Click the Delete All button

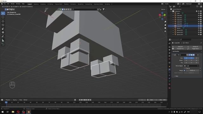(195, 47)
